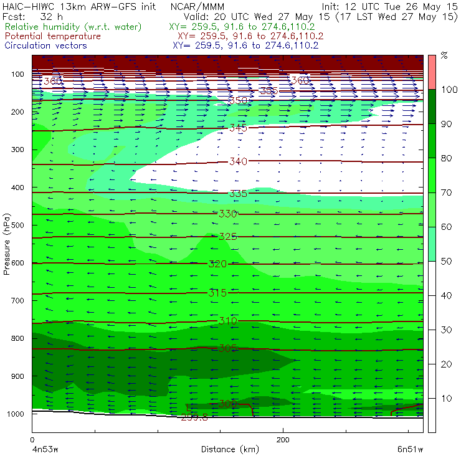461x461 pixels.
Task: Click the '330' contour label
Action: point(228,214)
